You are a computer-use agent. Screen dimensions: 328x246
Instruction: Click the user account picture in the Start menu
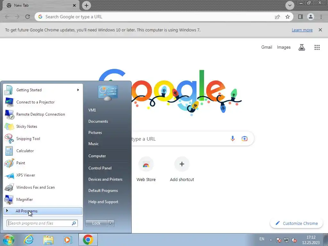(x=108, y=93)
